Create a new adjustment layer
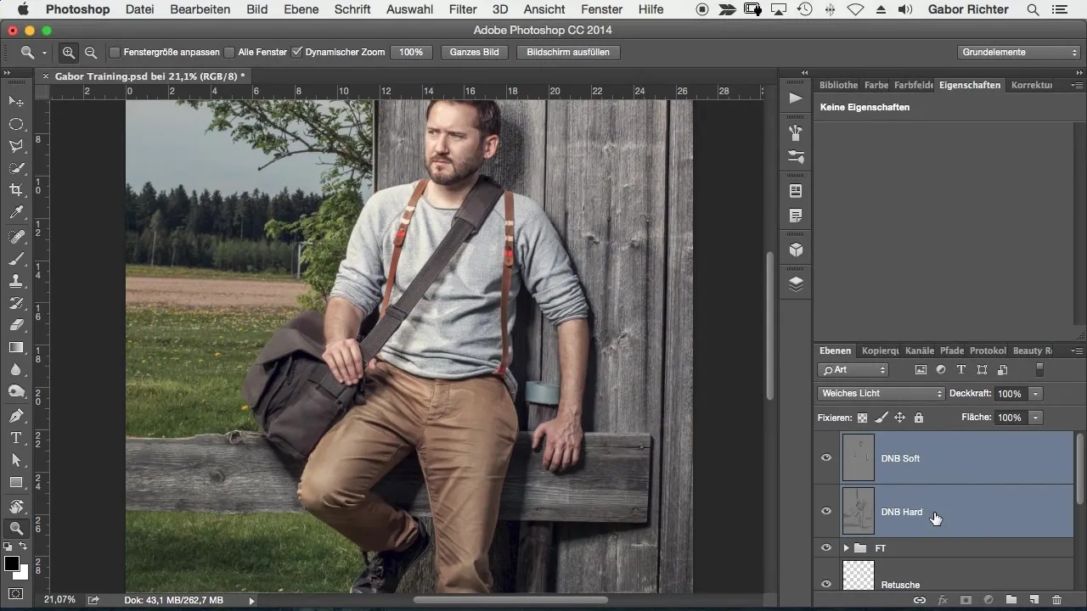Image resolution: width=1087 pixels, height=611 pixels. pyautogui.click(x=988, y=600)
